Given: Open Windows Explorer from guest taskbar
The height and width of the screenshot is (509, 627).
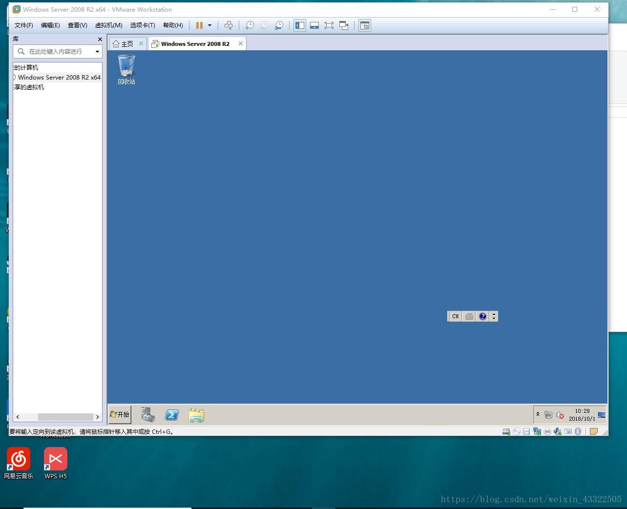Looking at the screenshot, I should tap(196, 415).
